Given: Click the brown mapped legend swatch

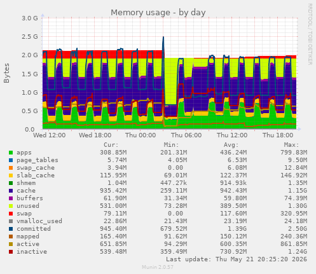Looking at the screenshot, I should (11, 236).
